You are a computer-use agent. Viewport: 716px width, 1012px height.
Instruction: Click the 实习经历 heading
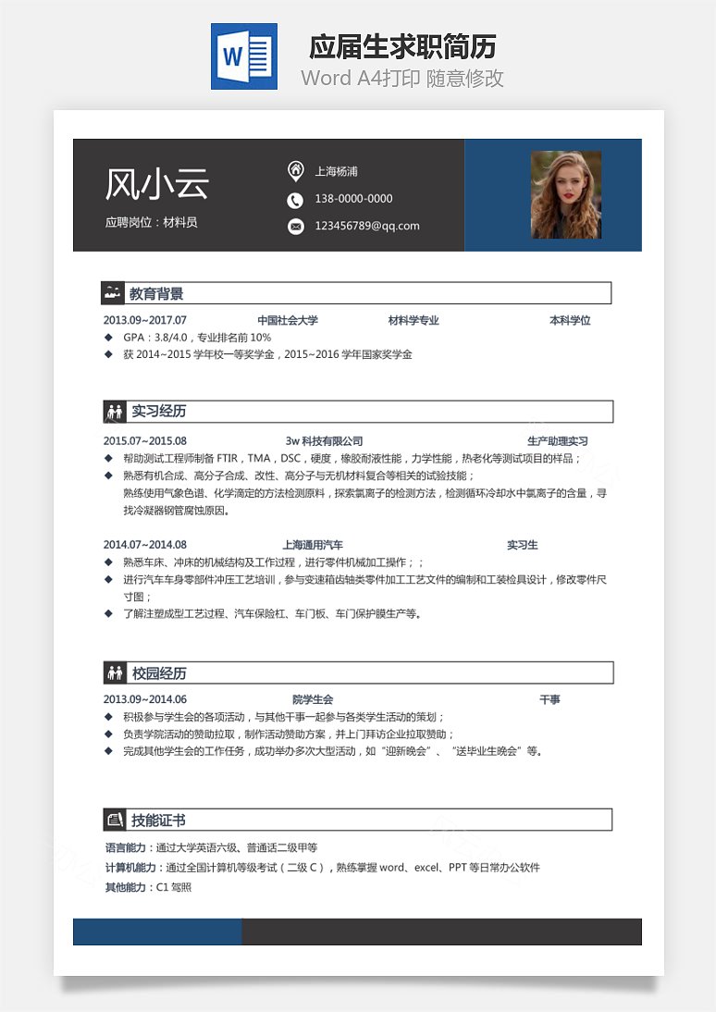point(159,411)
